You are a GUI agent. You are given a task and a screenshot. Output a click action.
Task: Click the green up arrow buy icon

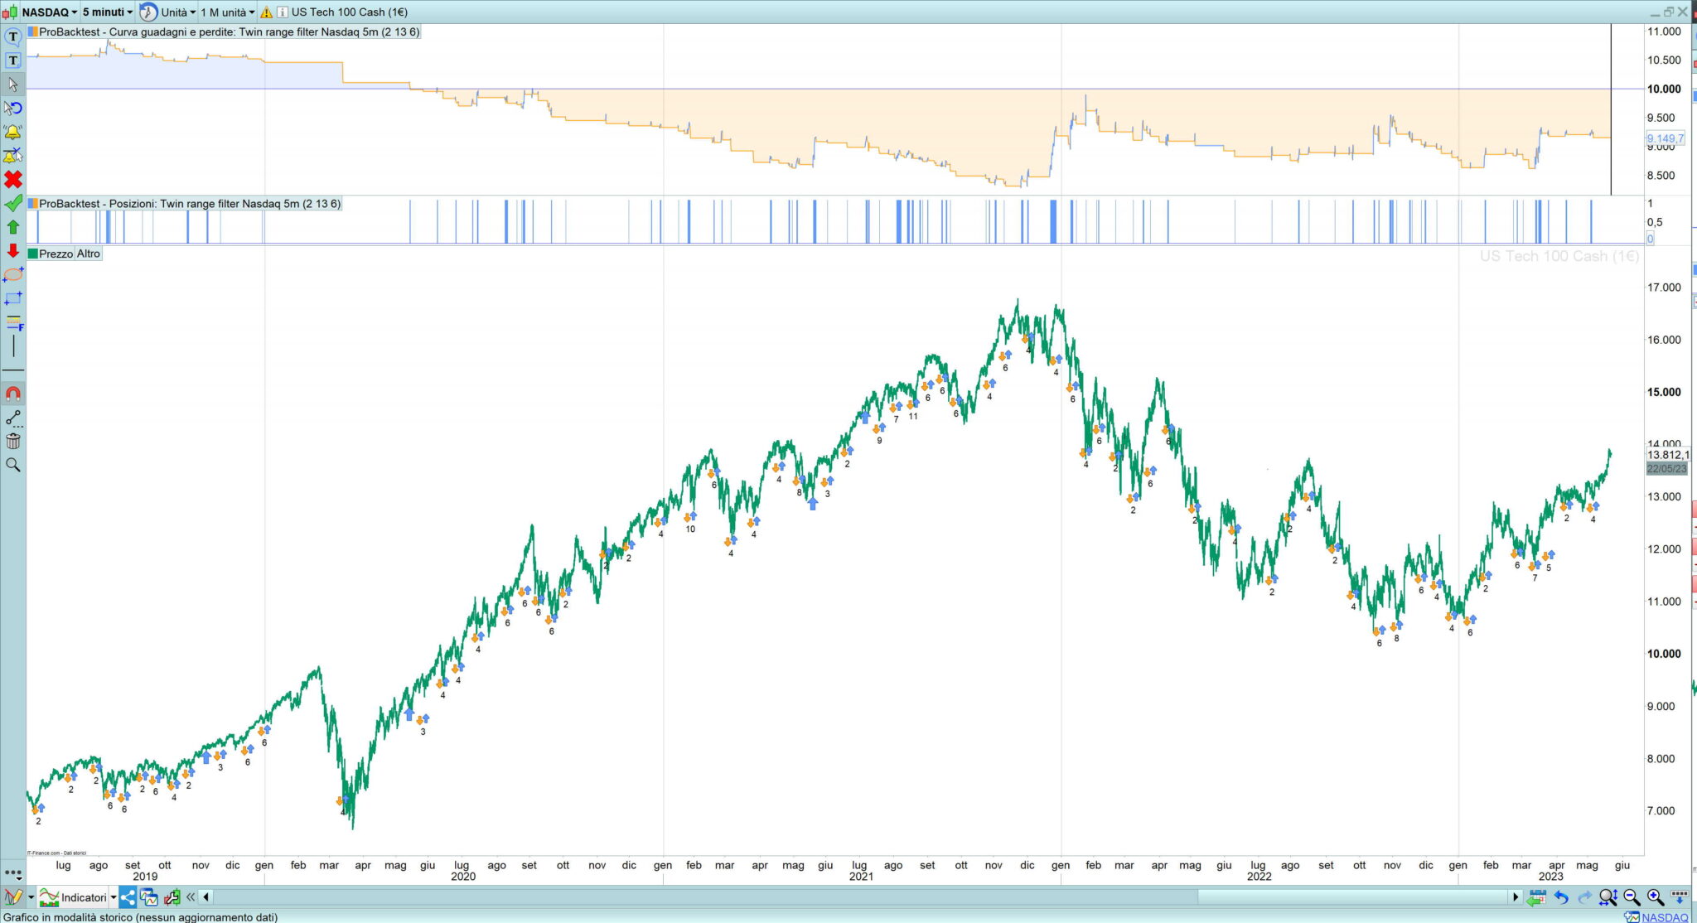pos(12,227)
